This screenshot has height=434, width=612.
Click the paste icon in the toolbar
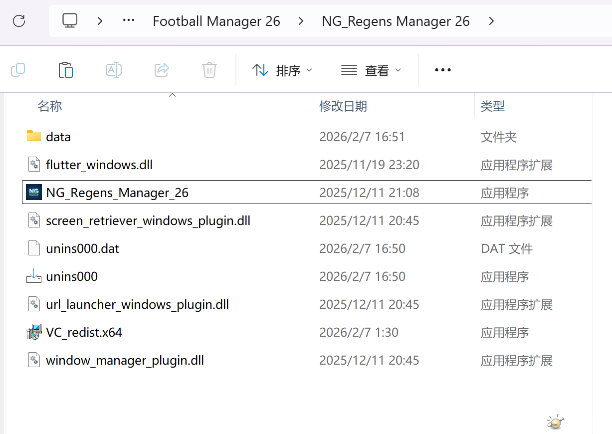point(66,70)
